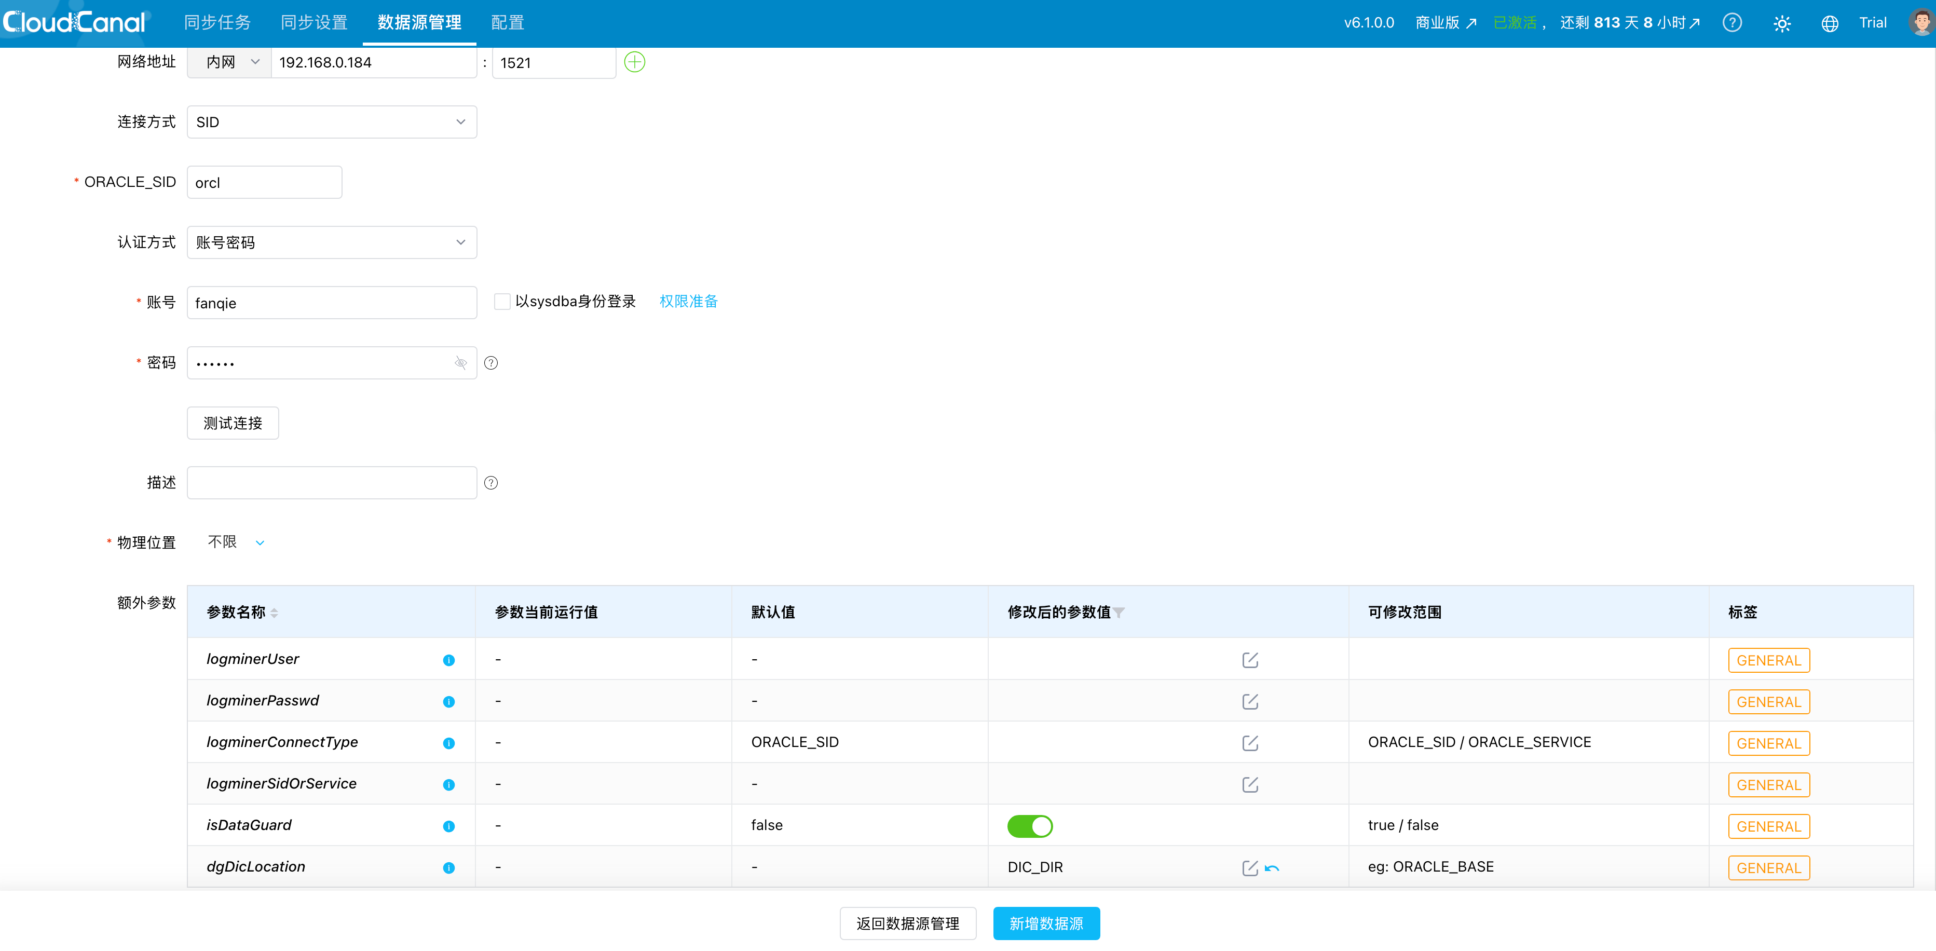
Task: Edit the logminerPasswd parameter value
Action: pyautogui.click(x=1250, y=701)
